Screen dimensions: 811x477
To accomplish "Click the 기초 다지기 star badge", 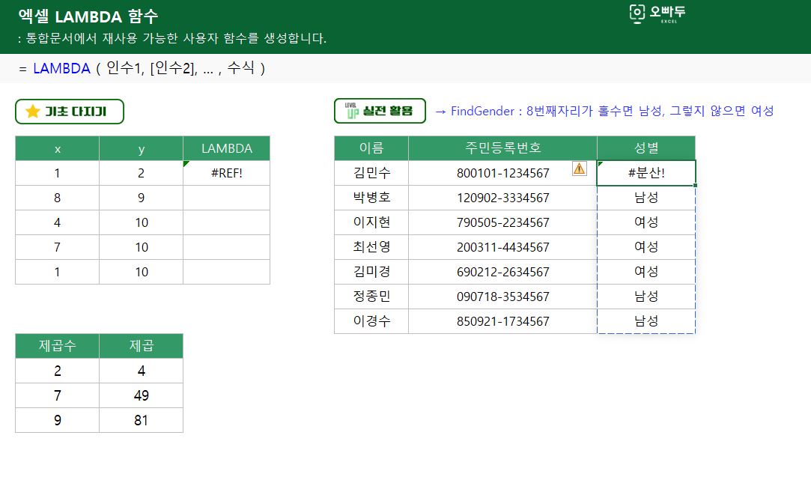I will click(x=70, y=112).
